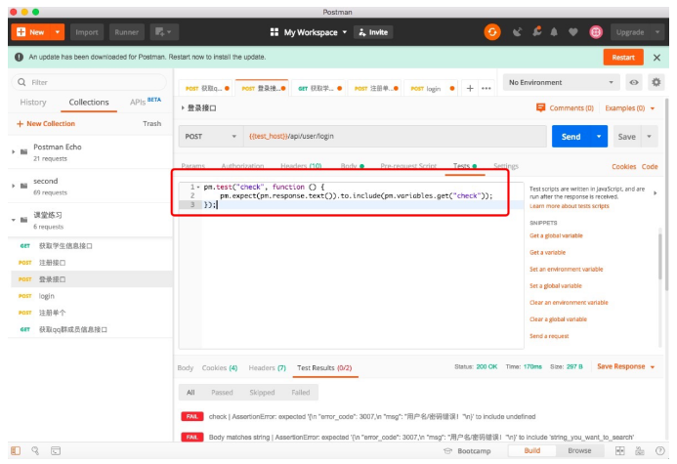Image resolution: width=677 pixels, height=464 pixels.
Task: Switch to the History tab
Action: pyautogui.click(x=33, y=103)
